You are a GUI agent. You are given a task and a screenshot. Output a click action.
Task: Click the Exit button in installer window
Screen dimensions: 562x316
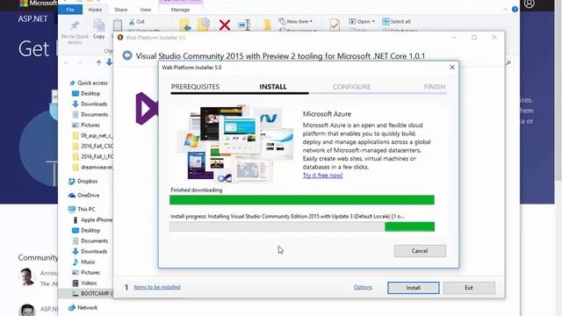click(469, 288)
